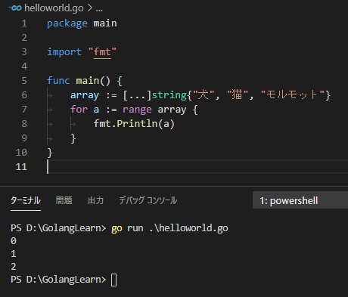Click the breadcrumb chevron separator
This screenshot has width=348, height=297.
click(89, 8)
